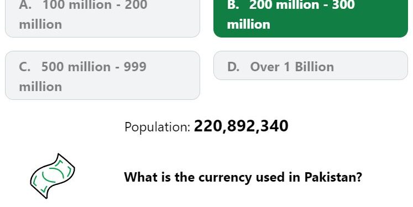Click the "C." letter label
The height and width of the screenshot is (207, 413).
tap(25, 67)
